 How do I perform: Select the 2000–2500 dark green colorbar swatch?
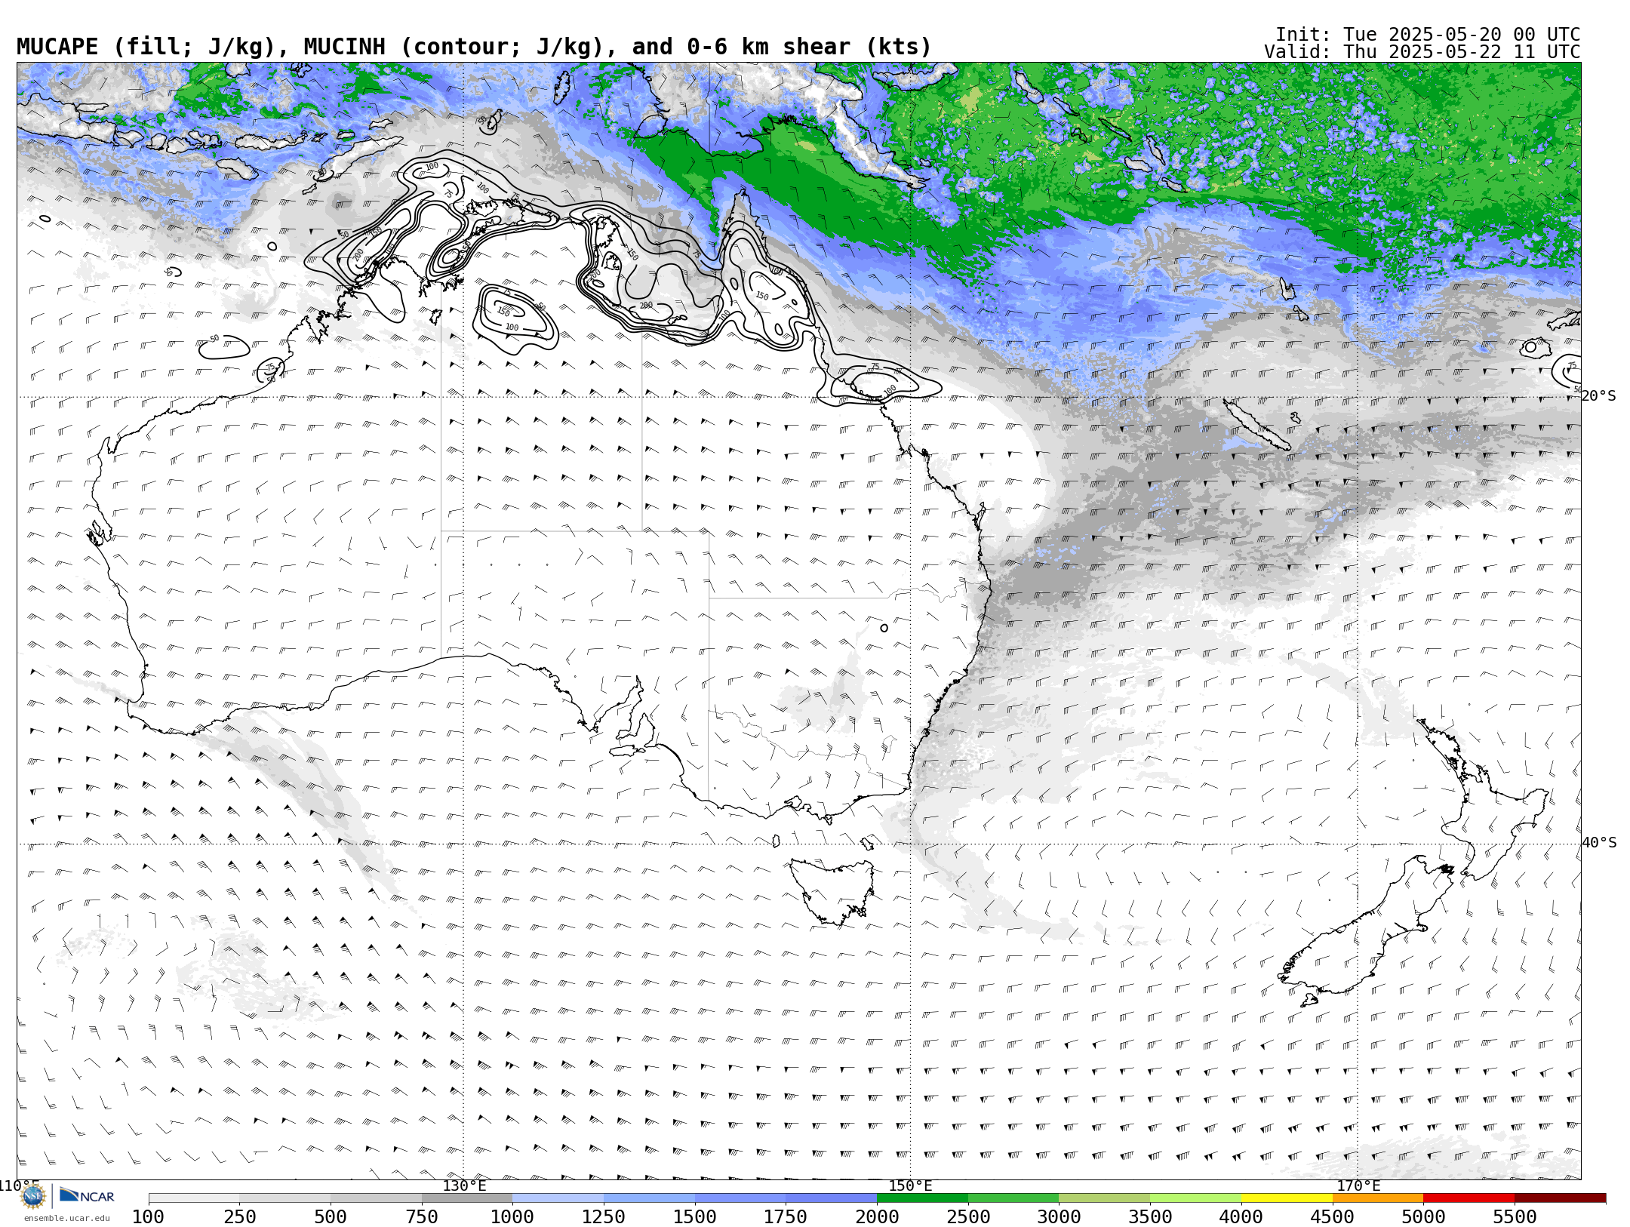point(922,1198)
